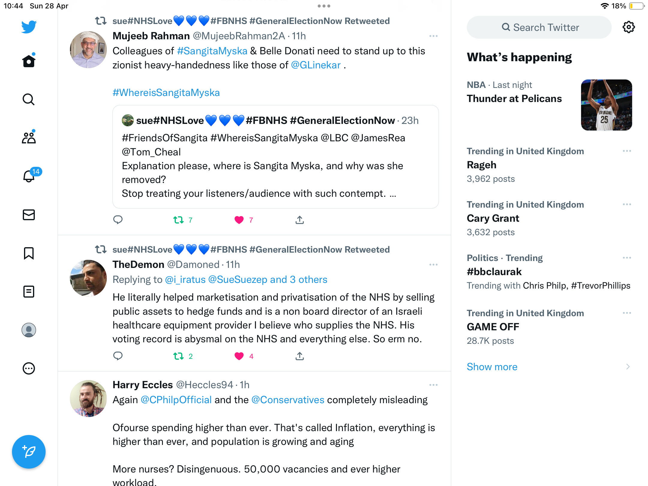Open Messages envelope icon
The image size is (648, 486).
(29, 215)
